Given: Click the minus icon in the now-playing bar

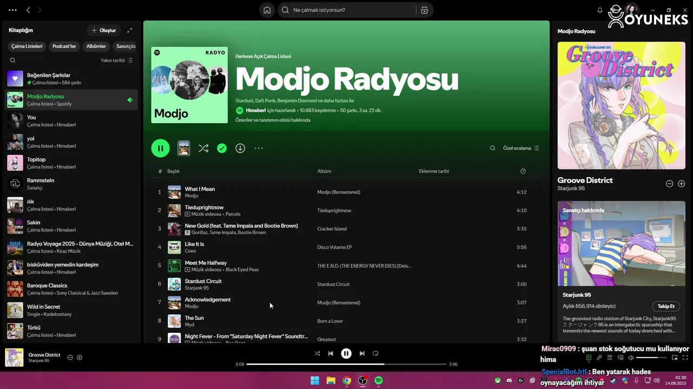Looking at the screenshot, I should click(x=70, y=357).
